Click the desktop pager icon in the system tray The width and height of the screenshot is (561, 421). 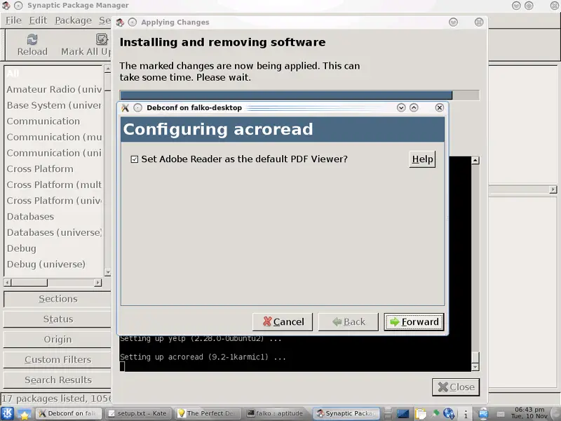click(403, 414)
